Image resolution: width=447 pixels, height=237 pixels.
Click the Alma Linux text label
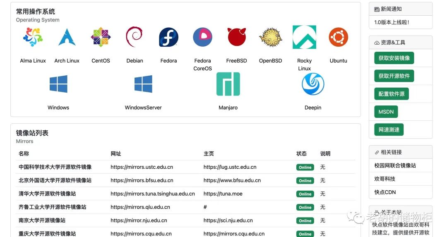click(x=33, y=61)
